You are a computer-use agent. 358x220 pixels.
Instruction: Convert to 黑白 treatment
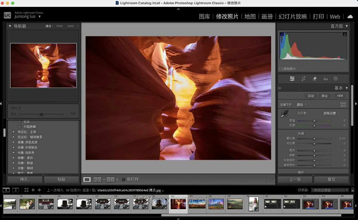click(x=324, y=96)
